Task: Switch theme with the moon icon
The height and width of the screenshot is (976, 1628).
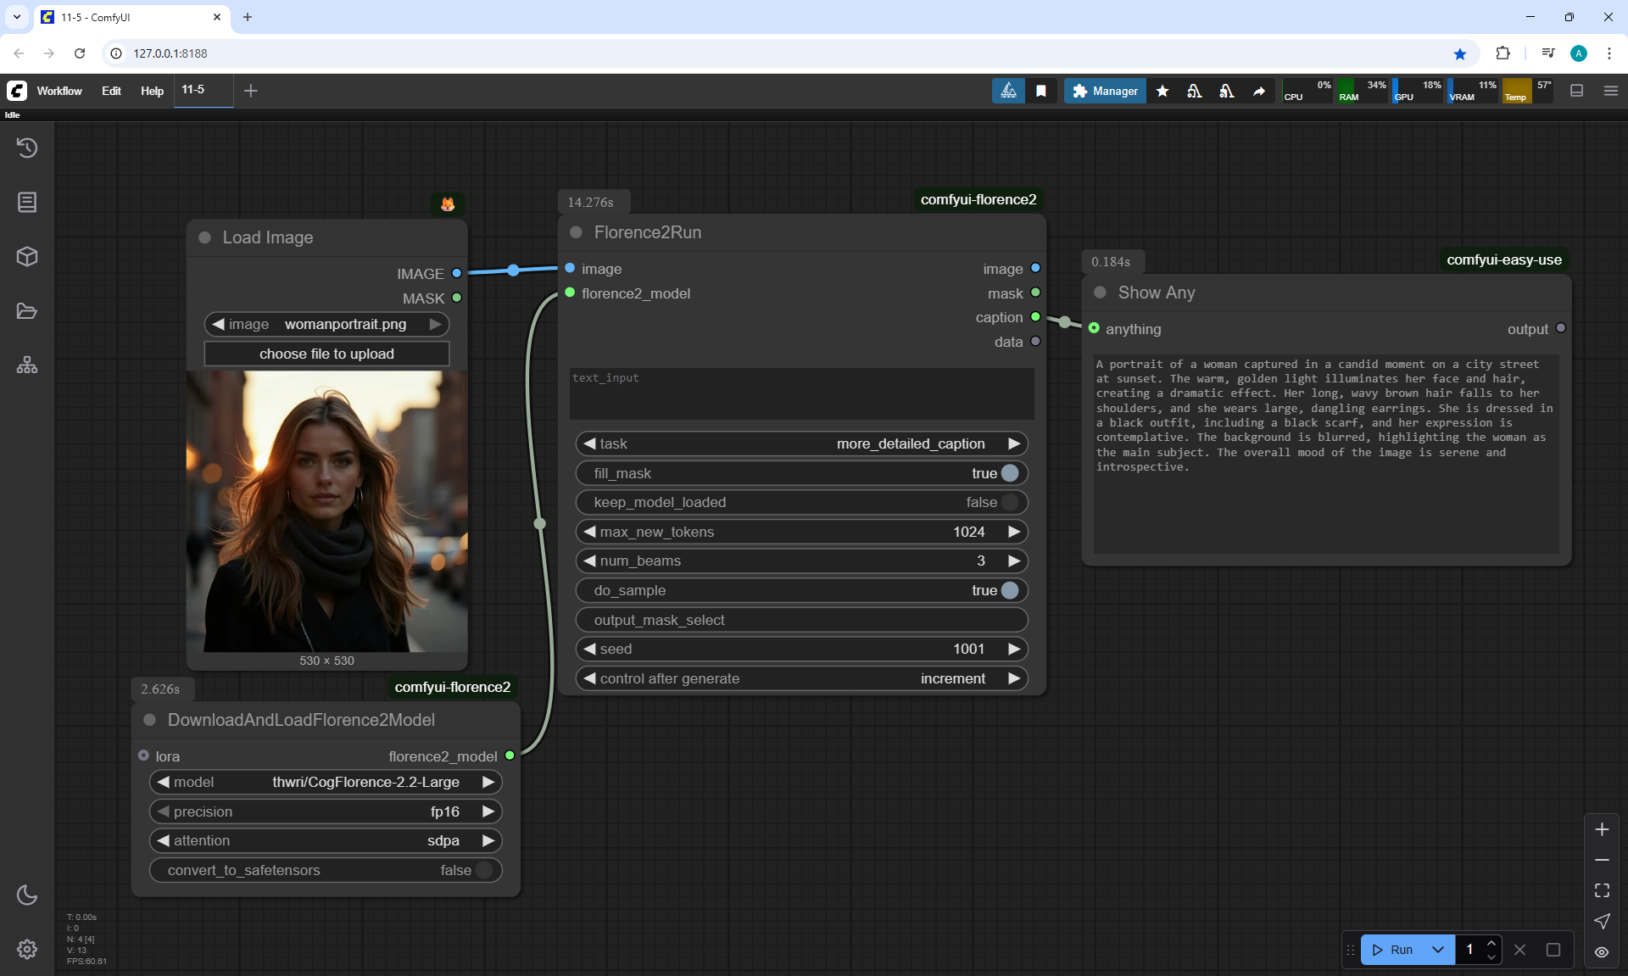Action: click(27, 895)
